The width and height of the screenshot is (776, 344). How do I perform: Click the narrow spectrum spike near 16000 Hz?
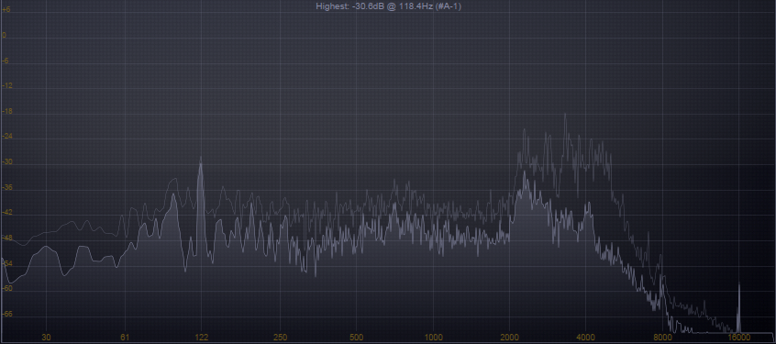coord(739,308)
